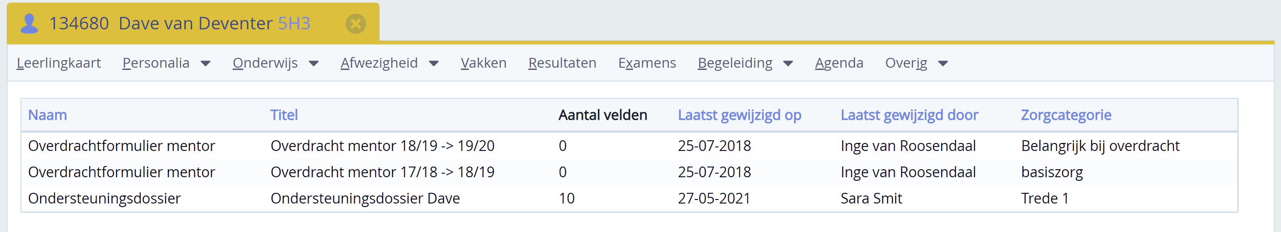This screenshot has height=232, width=1281.
Task: Sort by the Titel column header
Action: [284, 115]
